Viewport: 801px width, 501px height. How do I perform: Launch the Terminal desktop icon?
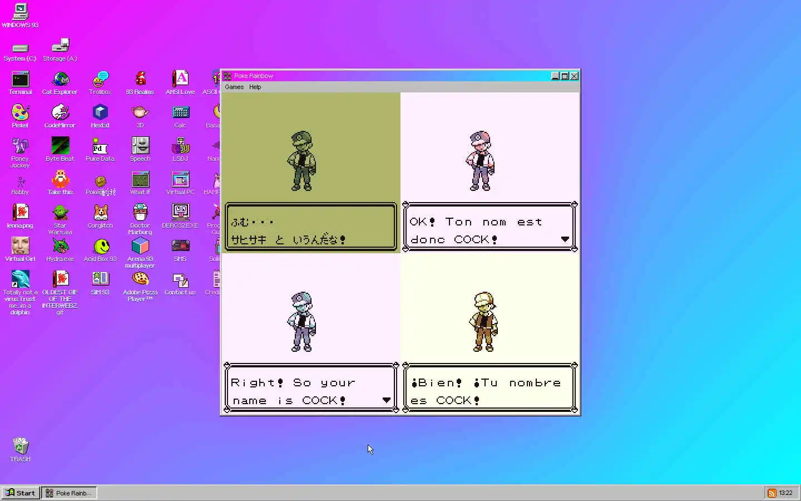pyautogui.click(x=20, y=83)
